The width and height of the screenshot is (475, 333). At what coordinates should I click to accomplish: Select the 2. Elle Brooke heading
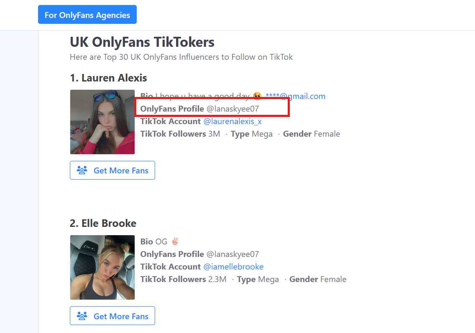pos(103,224)
